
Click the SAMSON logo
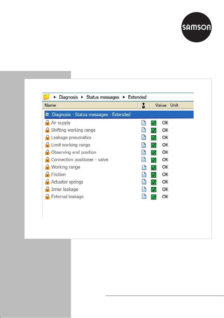click(196, 27)
